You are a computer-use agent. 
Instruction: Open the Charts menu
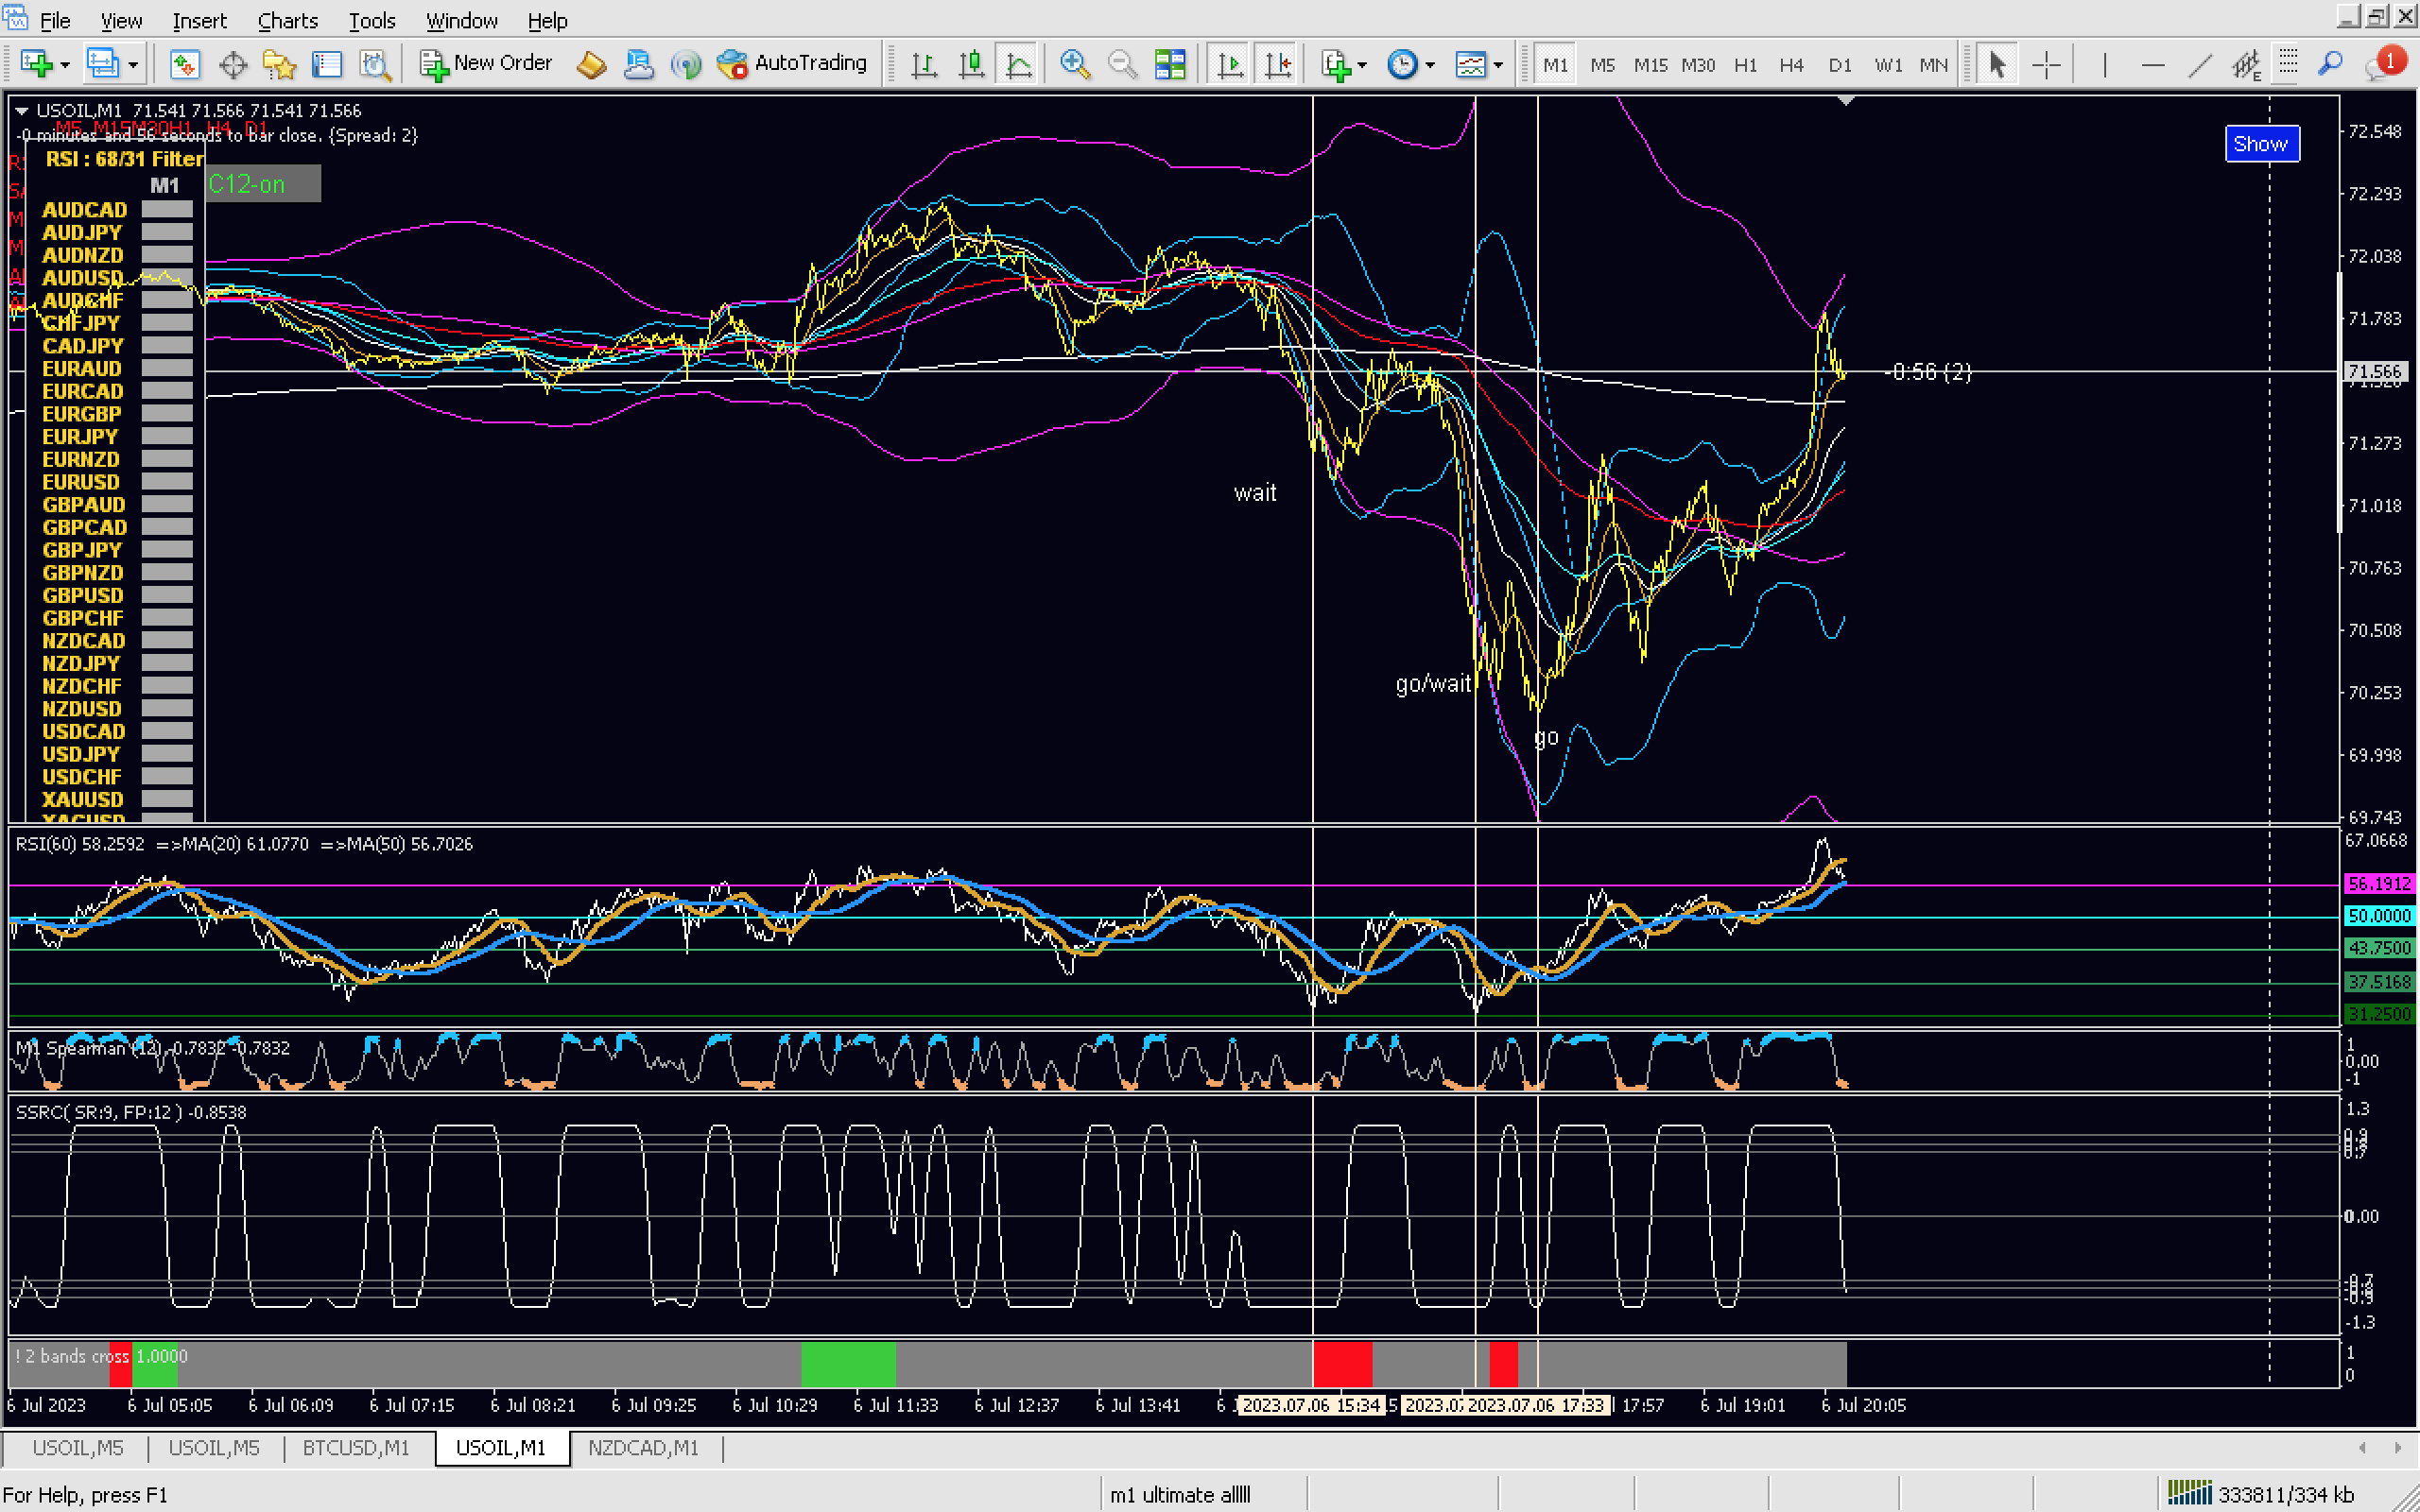coord(287,20)
